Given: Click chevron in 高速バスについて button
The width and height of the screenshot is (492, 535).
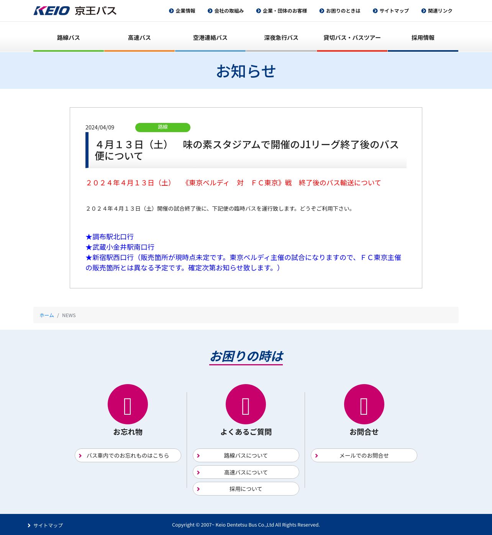Looking at the screenshot, I should pos(198,473).
